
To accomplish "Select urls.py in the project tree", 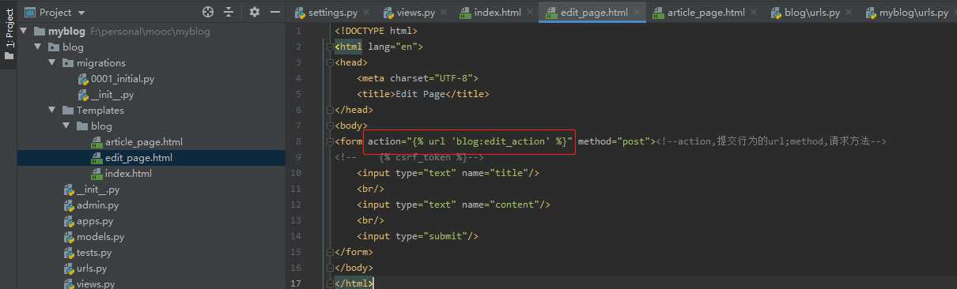I will coord(92,268).
